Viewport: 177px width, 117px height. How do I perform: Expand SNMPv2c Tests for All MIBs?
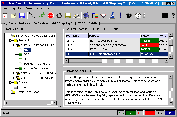[x=12, y=73]
